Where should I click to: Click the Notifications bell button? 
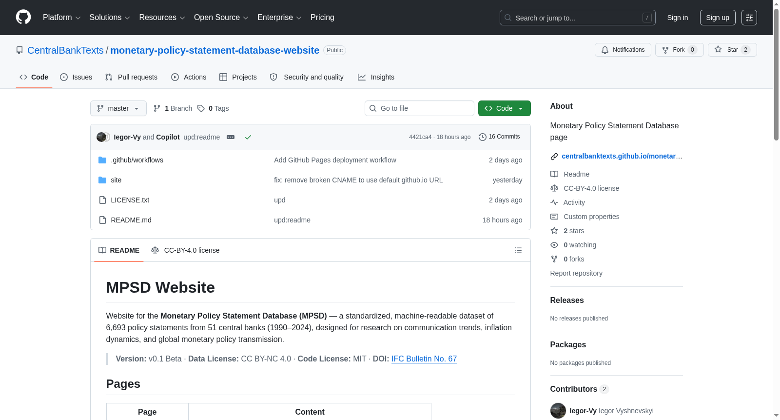pyautogui.click(x=623, y=50)
